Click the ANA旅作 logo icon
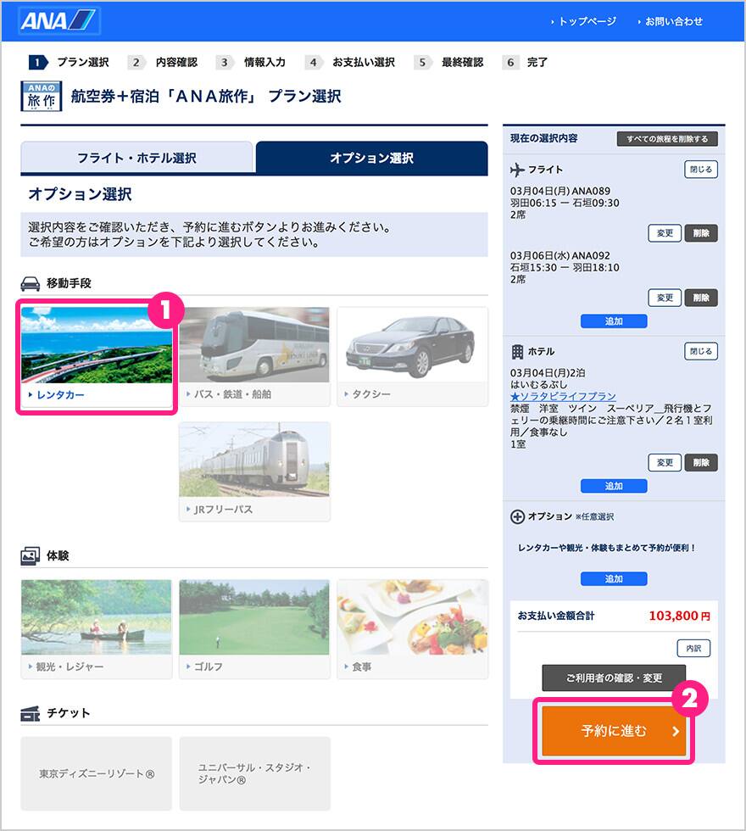The width and height of the screenshot is (746, 831). pos(41,96)
